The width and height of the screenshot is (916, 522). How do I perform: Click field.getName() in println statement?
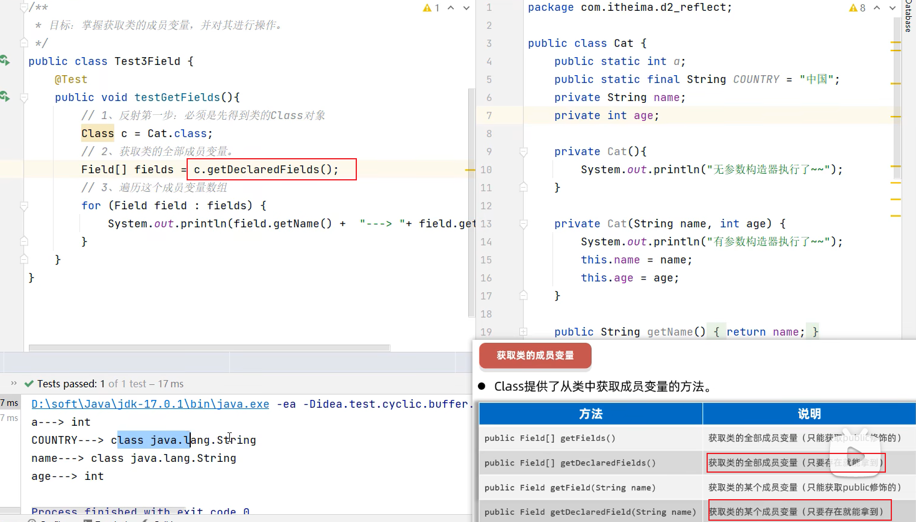(x=283, y=224)
